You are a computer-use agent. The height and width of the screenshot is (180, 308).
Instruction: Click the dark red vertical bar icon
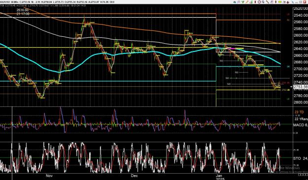[255, 2]
